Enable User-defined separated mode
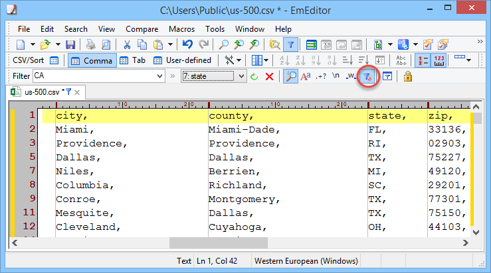The image size is (491, 273). click(x=182, y=60)
